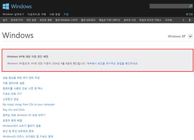The image size is (194, 140).
Task: Select the 보안과 계정 submenu item
Action: point(46,20)
